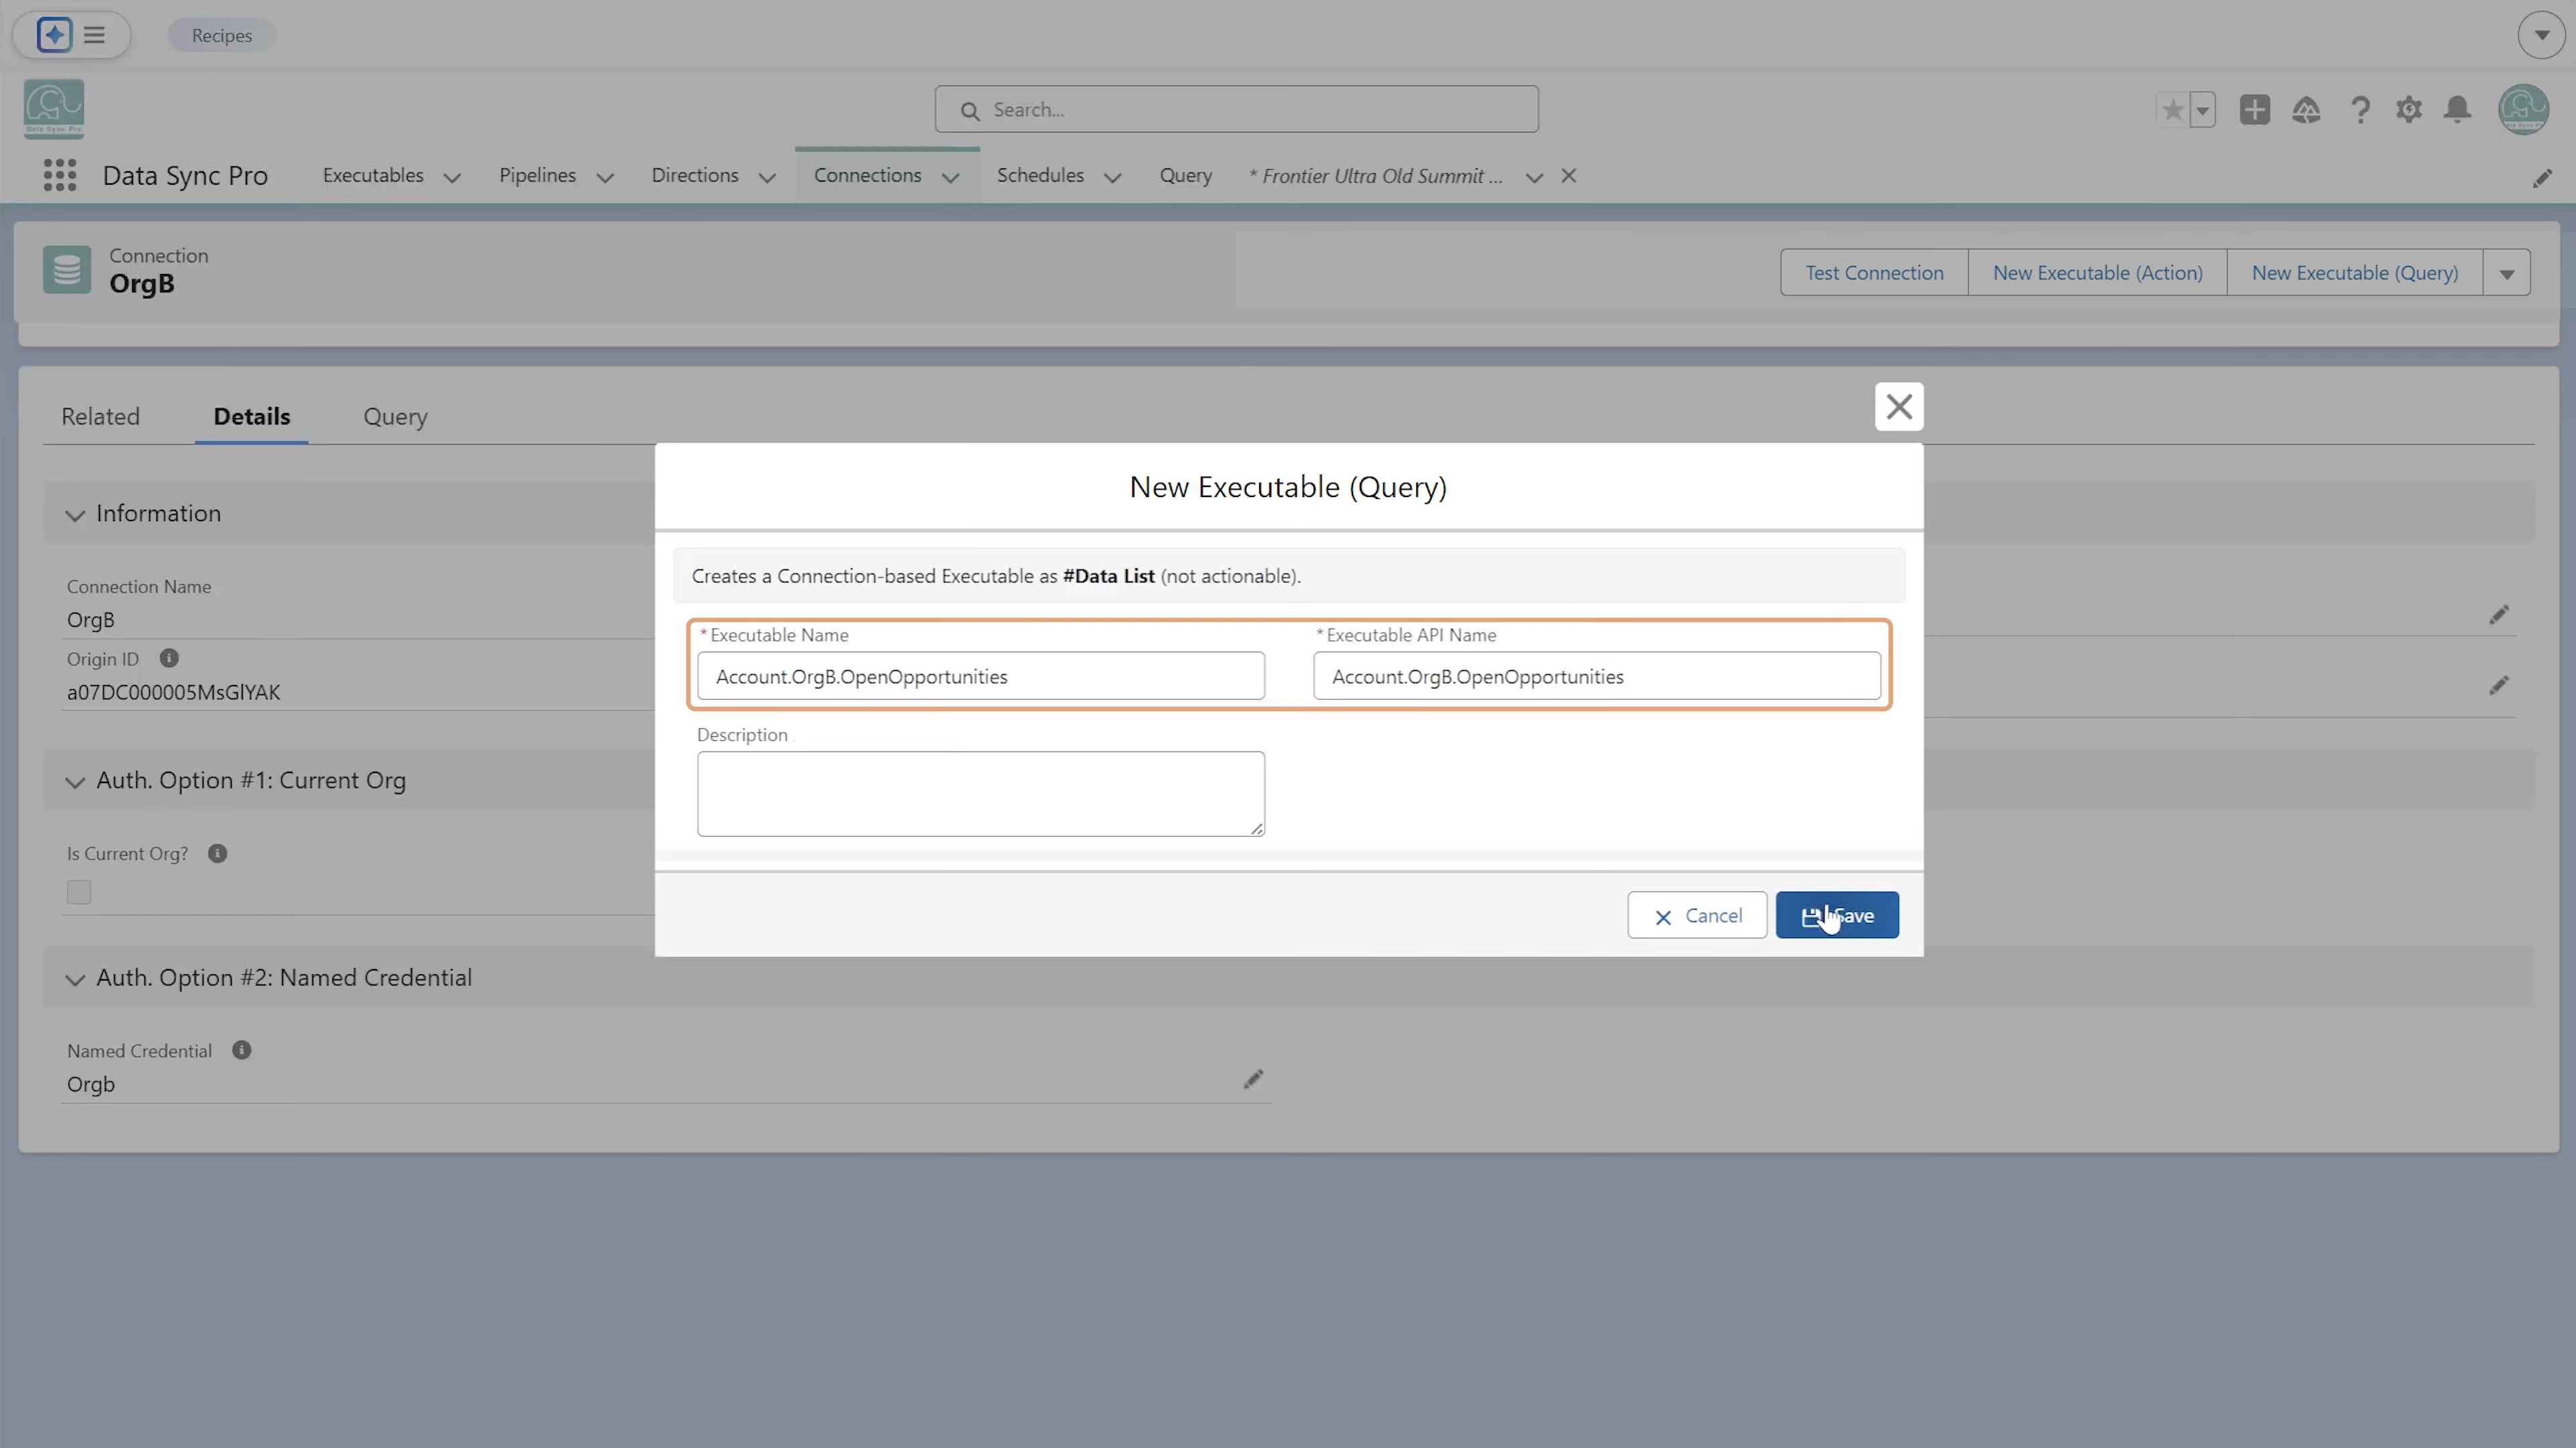Open the Trailhead guidance icon
Viewport: 2576px width, 1448px height.
pos(2306,110)
